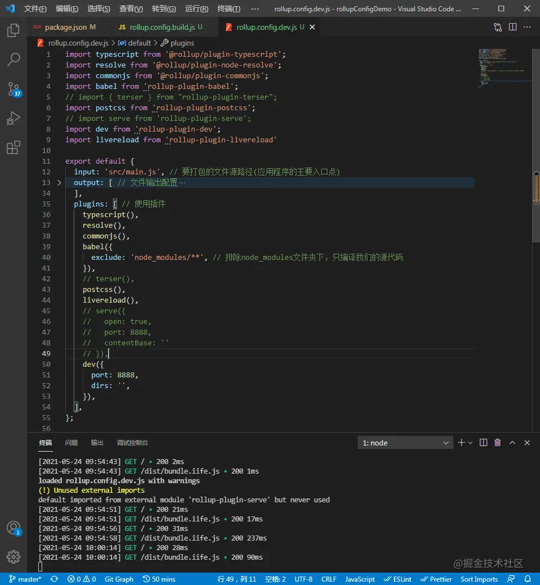Open the 转到(G) menu

(x=164, y=8)
